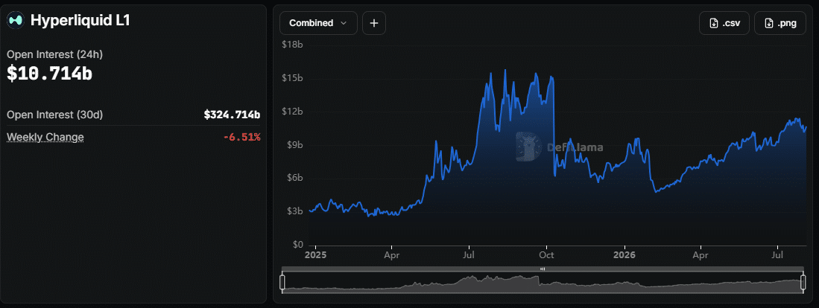Click the $18b y-axis label
819x308 pixels.
click(x=292, y=45)
